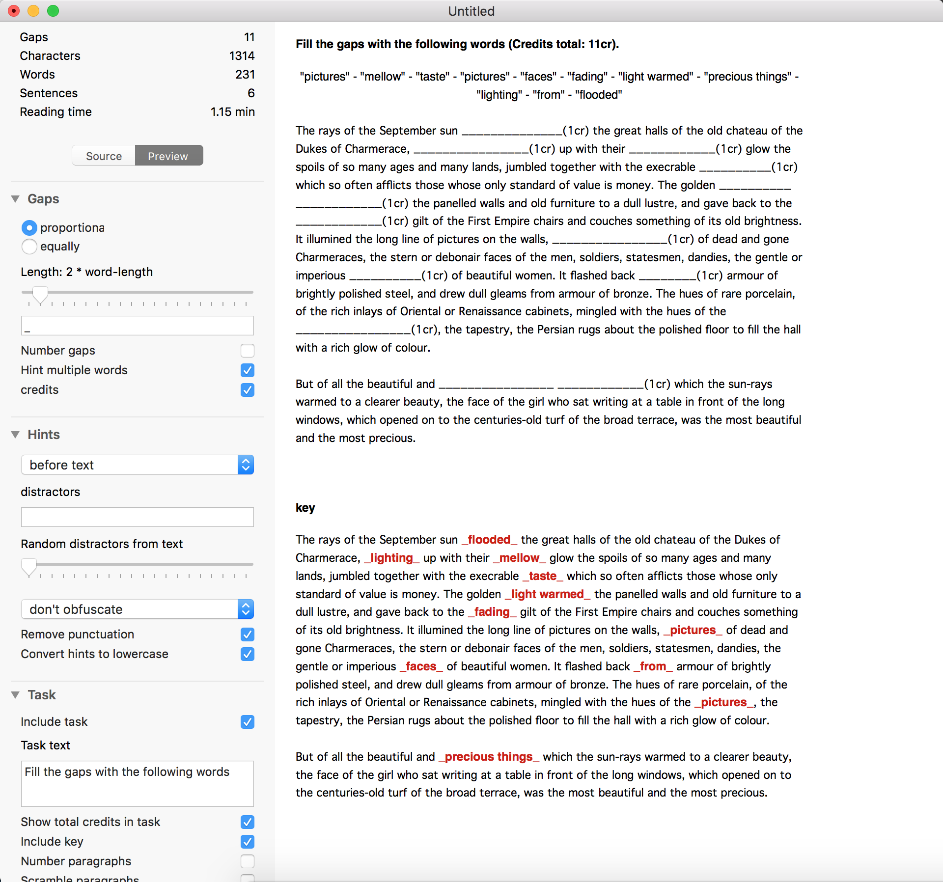The image size is (943, 882).
Task: Click the green zoom window button
Action: click(53, 11)
